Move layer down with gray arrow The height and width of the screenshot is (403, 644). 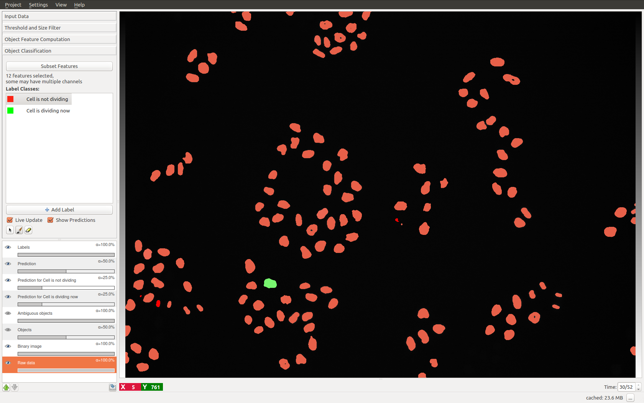(x=15, y=387)
